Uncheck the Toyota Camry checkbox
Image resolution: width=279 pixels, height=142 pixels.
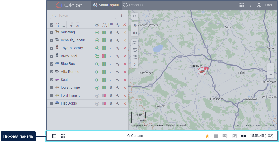tap(52, 48)
